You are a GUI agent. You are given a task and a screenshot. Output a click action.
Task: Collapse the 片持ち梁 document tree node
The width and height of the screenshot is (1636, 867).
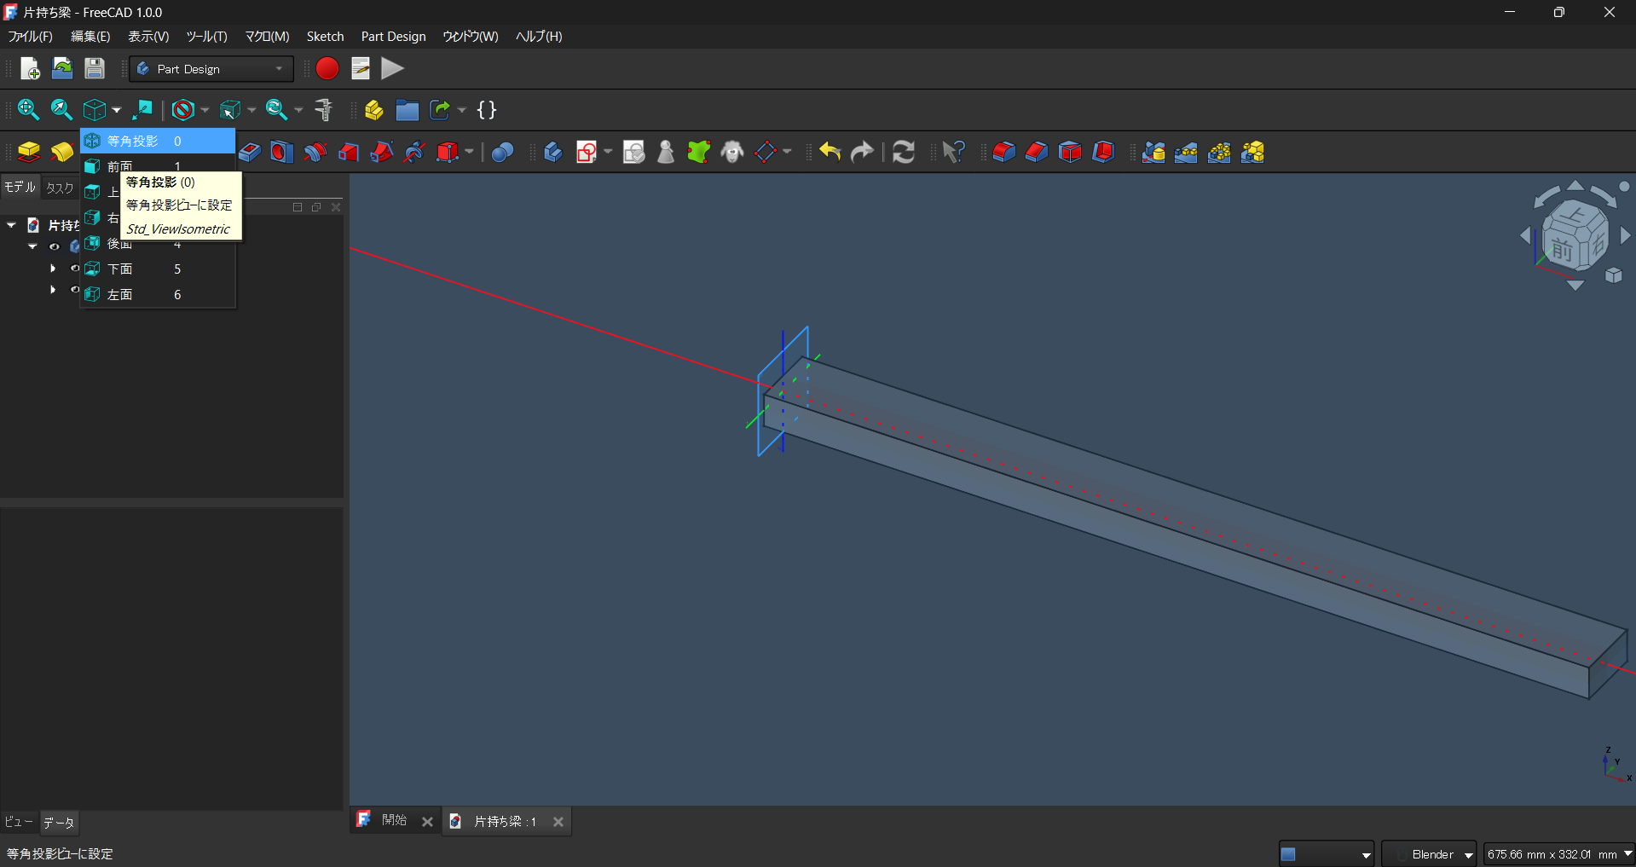coord(11,225)
